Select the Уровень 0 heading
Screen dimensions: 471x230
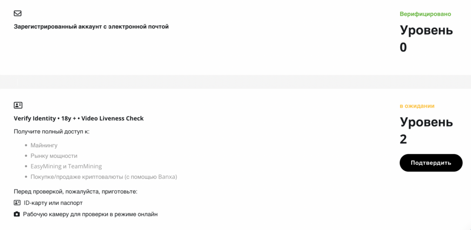point(426,39)
